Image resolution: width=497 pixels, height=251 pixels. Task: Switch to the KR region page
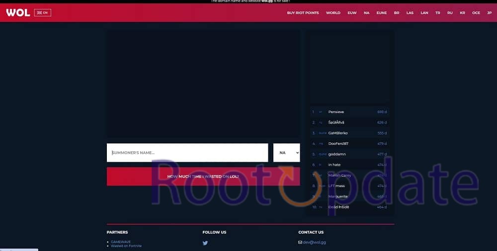coord(462,13)
